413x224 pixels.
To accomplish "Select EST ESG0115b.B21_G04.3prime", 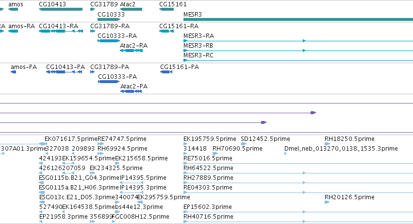I will click(41, 183).
